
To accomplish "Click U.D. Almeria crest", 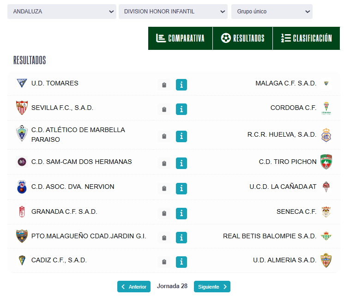I will (x=326, y=260).
